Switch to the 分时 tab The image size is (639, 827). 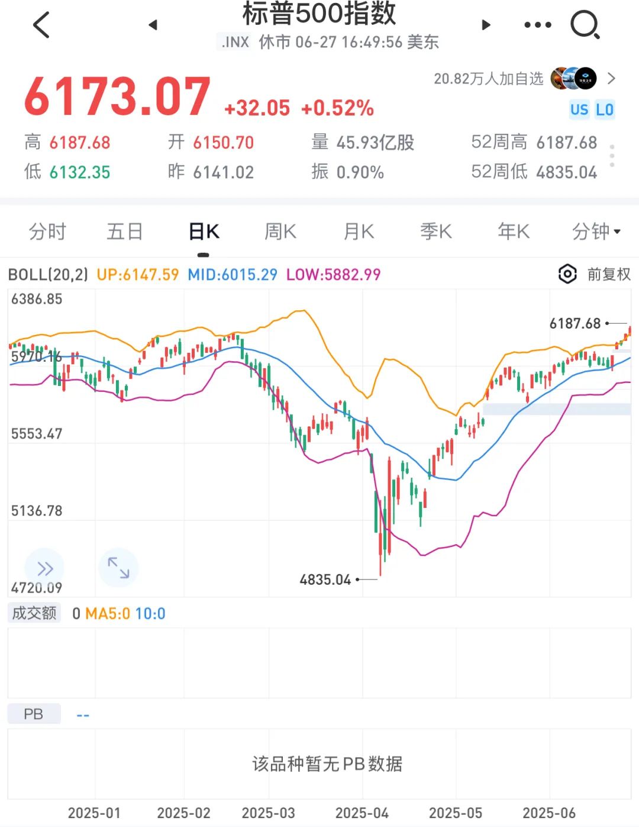(47, 231)
